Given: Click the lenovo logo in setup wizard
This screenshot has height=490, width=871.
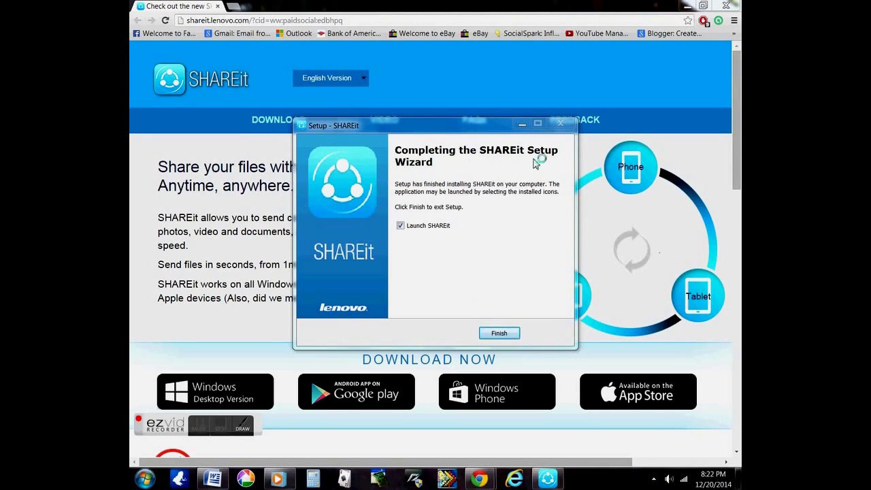Looking at the screenshot, I should point(343,308).
